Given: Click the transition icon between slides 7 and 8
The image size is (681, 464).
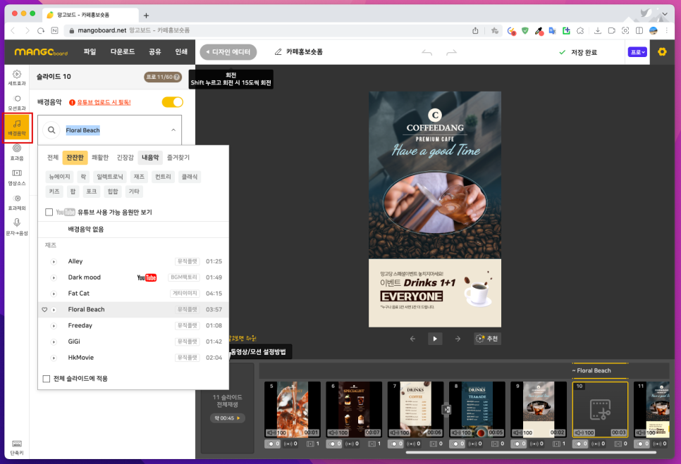Looking at the screenshot, I should (x=446, y=409).
